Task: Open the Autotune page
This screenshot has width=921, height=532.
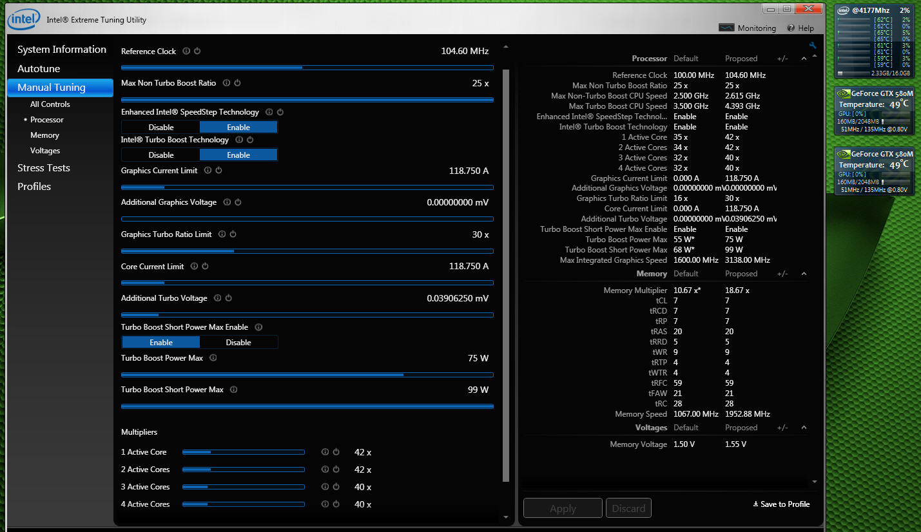Action: (39, 69)
